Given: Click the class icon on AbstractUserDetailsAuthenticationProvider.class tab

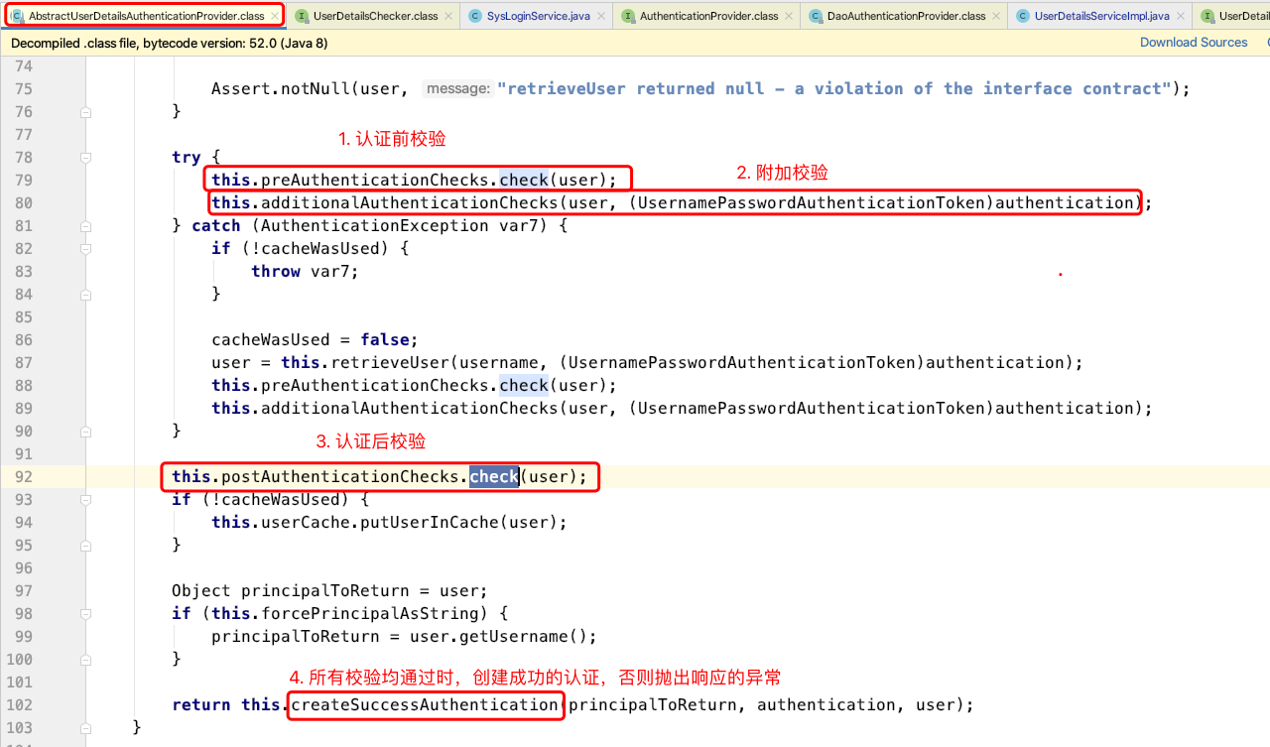Looking at the screenshot, I should click(18, 16).
